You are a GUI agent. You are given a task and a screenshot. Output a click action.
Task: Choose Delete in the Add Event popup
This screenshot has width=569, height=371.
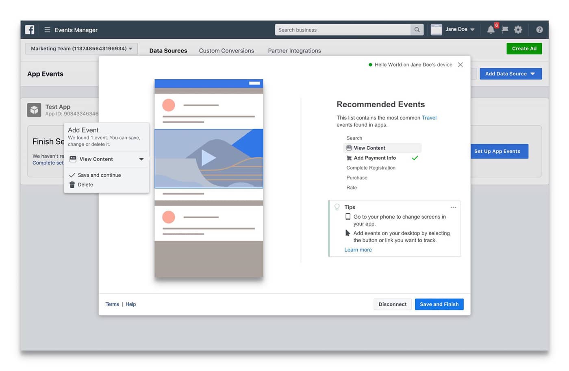point(85,184)
